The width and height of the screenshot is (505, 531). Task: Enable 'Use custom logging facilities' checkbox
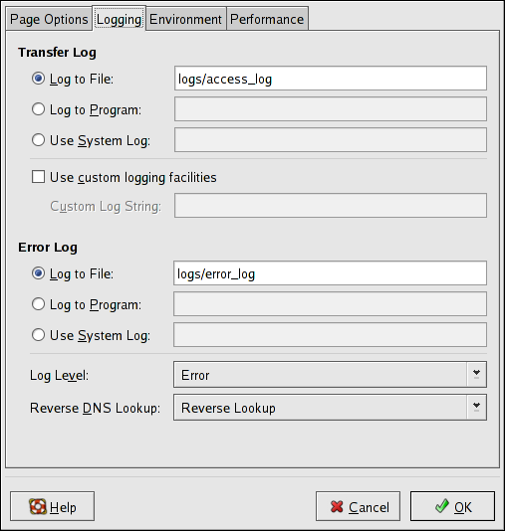pos(38,177)
